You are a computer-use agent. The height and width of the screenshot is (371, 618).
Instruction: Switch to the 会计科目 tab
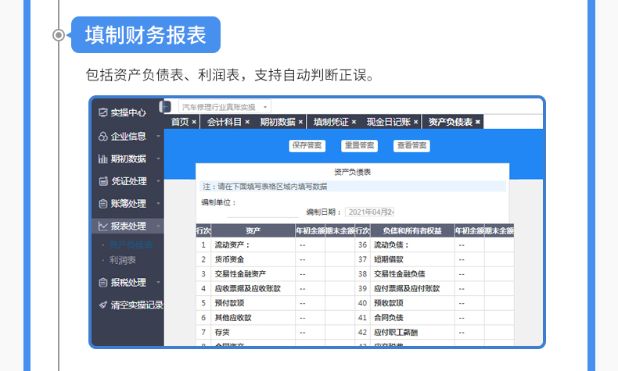coord(225,123)
